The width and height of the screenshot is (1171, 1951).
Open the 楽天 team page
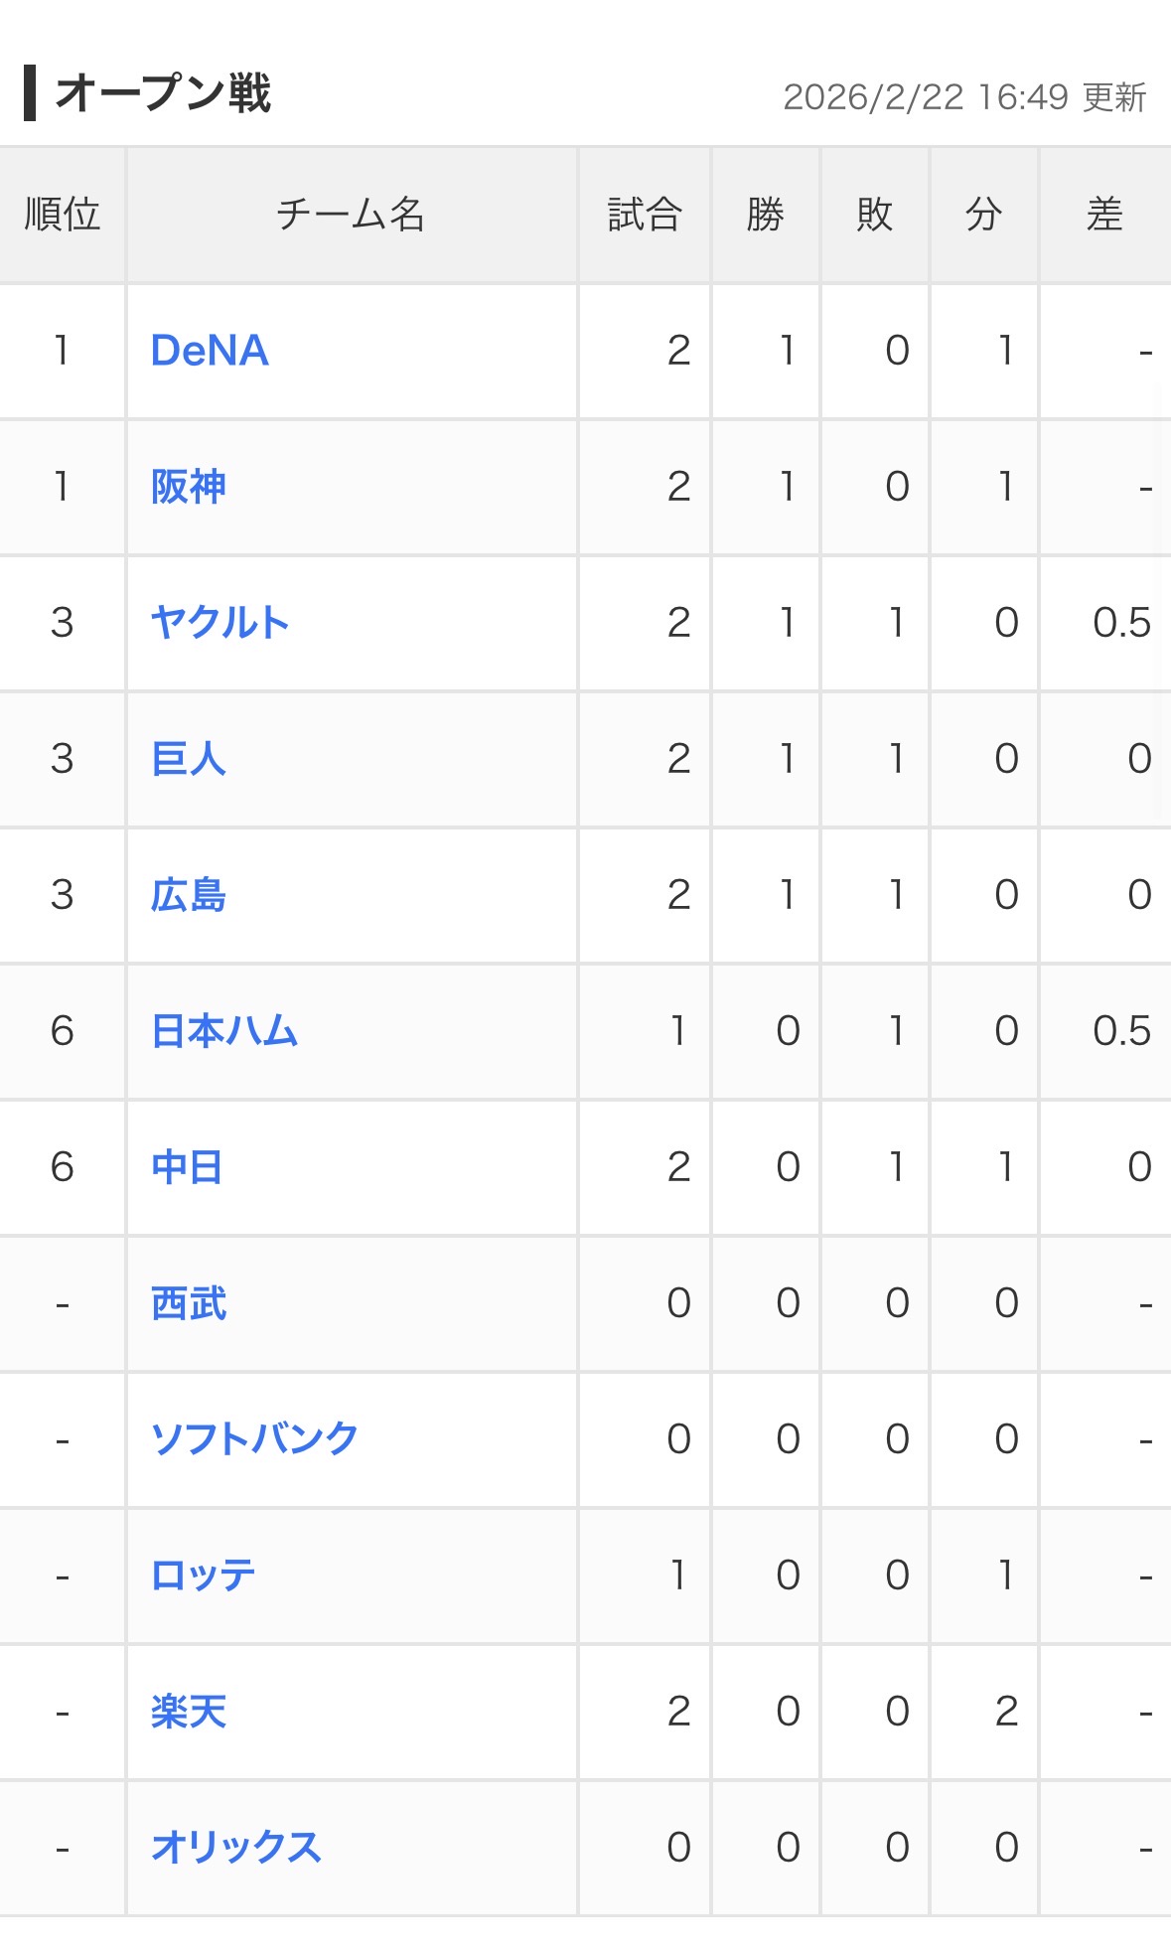(189, 1712)
